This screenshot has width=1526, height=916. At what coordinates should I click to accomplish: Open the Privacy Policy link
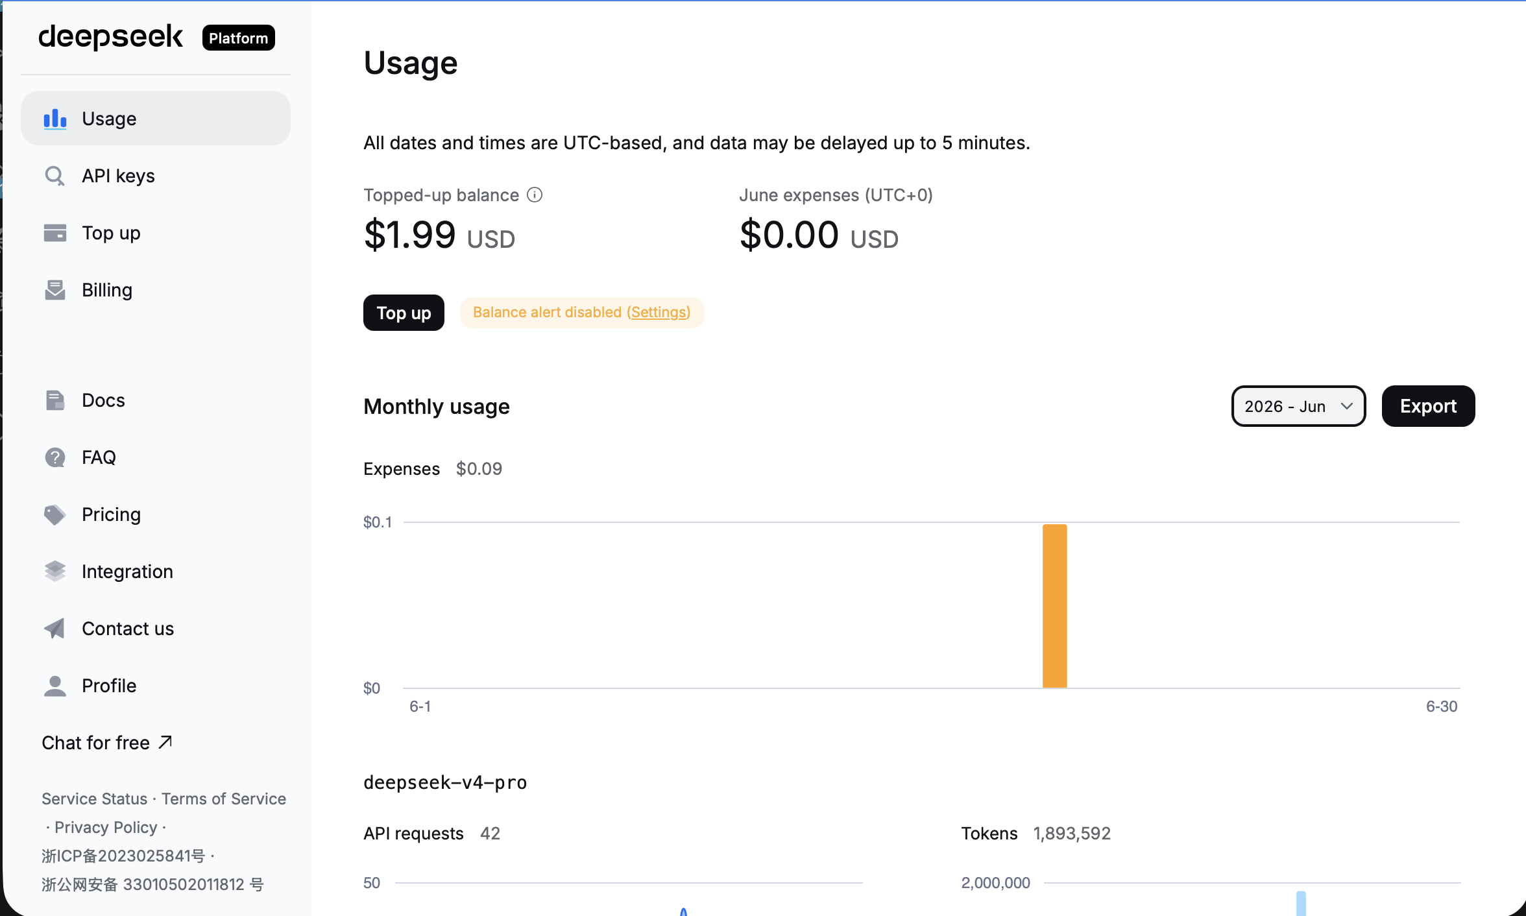click(x=106, y=827)
